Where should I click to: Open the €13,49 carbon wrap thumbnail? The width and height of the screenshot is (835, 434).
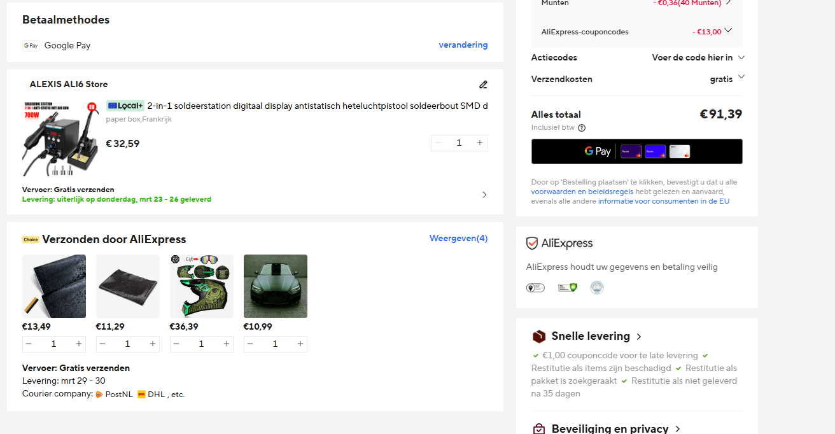(54, 286)
